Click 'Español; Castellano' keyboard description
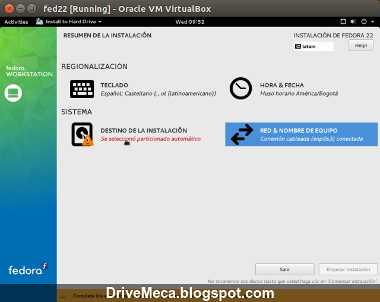The width and height of the screenshot is (380, 302). coord(159,93)
